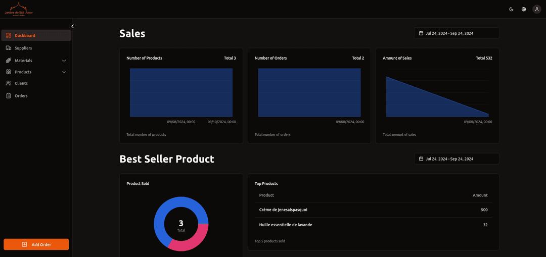Collapse the sidebar with the chevron button
Image resolution: width=546 pixels, height=257 pixels.
[72, 26]
